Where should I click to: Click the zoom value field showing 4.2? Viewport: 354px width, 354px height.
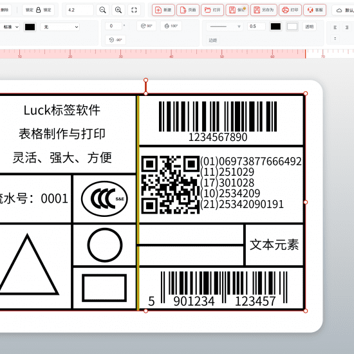tap(79, 10)
